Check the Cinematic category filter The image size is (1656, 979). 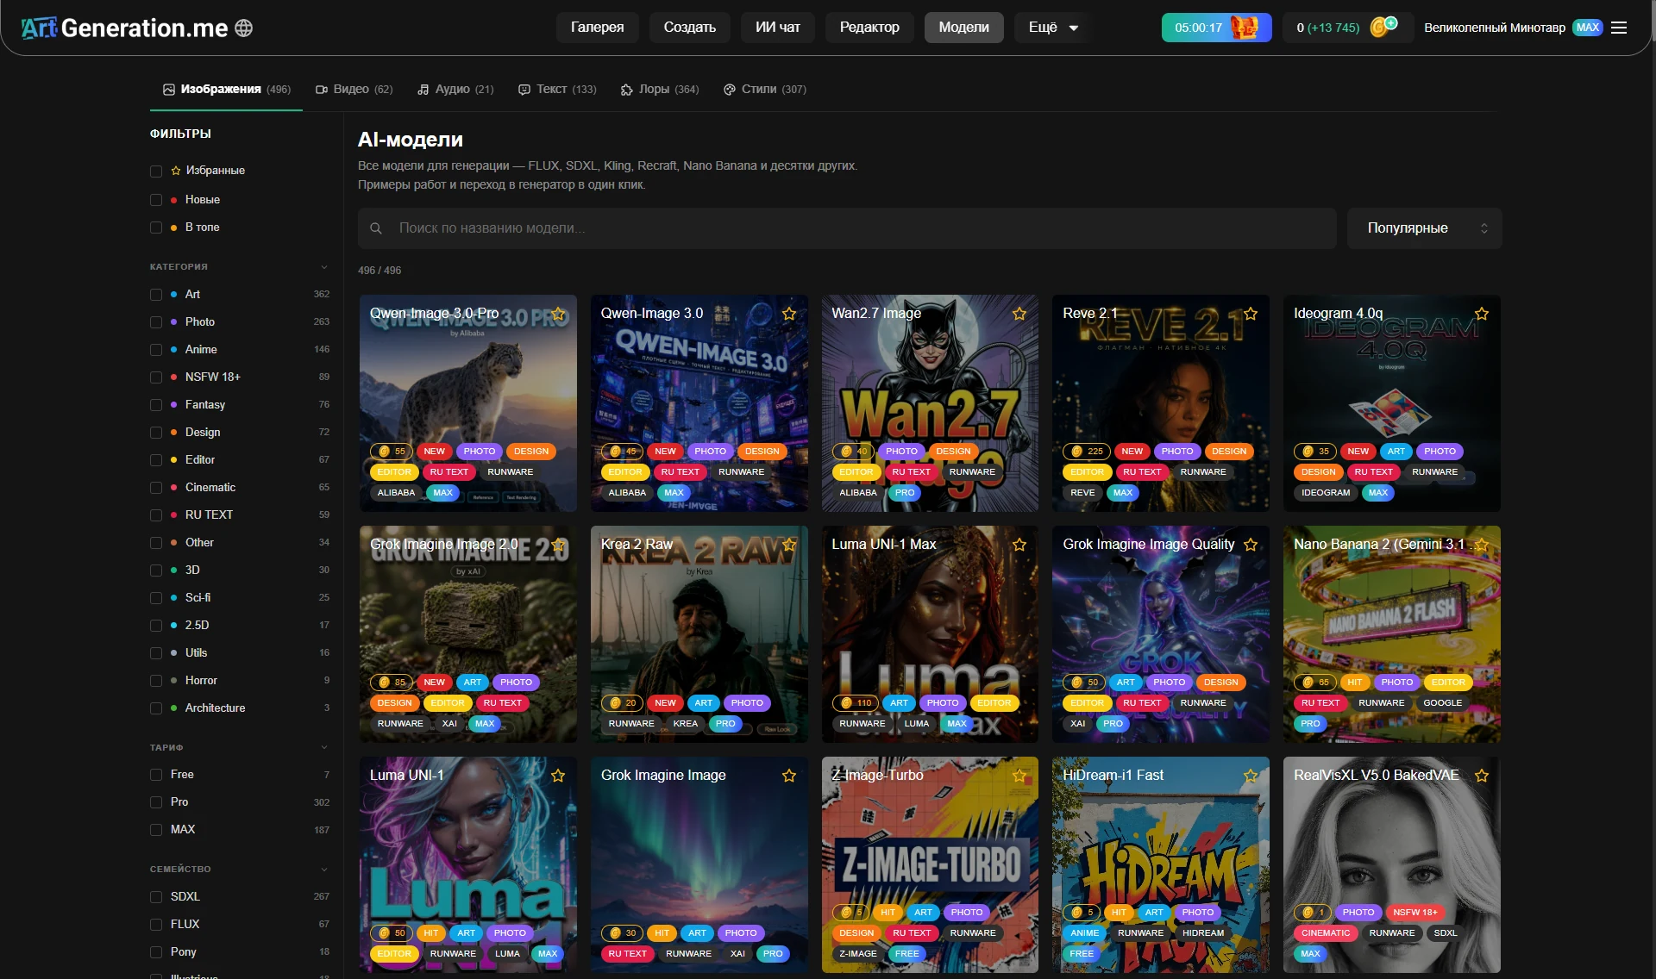156,488
